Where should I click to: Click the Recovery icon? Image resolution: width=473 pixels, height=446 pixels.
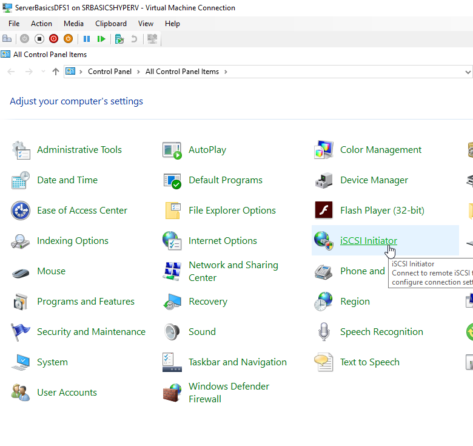[172, 302]
